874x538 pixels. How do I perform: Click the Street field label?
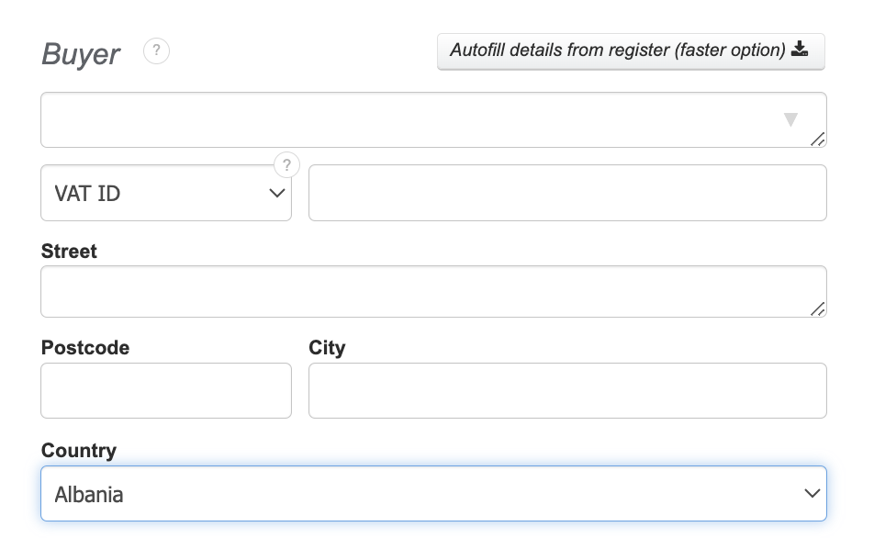point(69,252)
